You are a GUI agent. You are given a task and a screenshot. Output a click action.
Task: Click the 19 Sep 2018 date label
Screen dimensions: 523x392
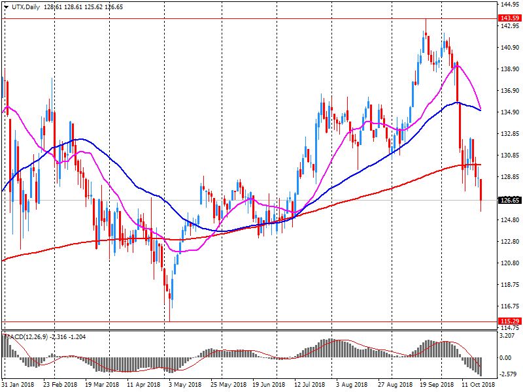(437, 384)
